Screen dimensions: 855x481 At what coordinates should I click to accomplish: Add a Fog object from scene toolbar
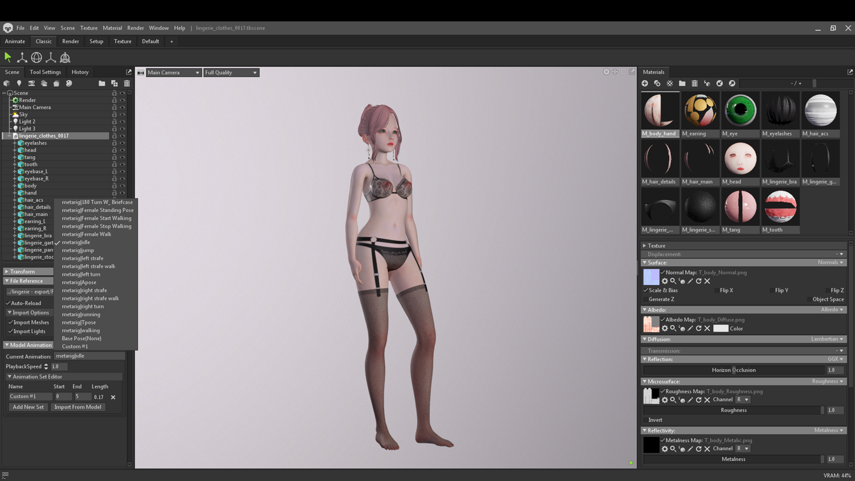(44, 83)
